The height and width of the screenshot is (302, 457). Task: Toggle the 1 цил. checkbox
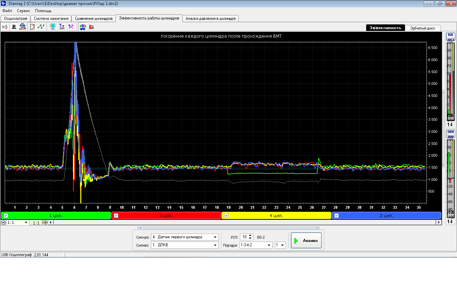click(6, 216)
